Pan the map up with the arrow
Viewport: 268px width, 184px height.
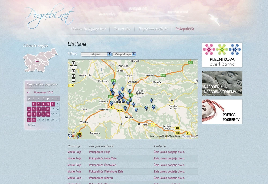73,63
